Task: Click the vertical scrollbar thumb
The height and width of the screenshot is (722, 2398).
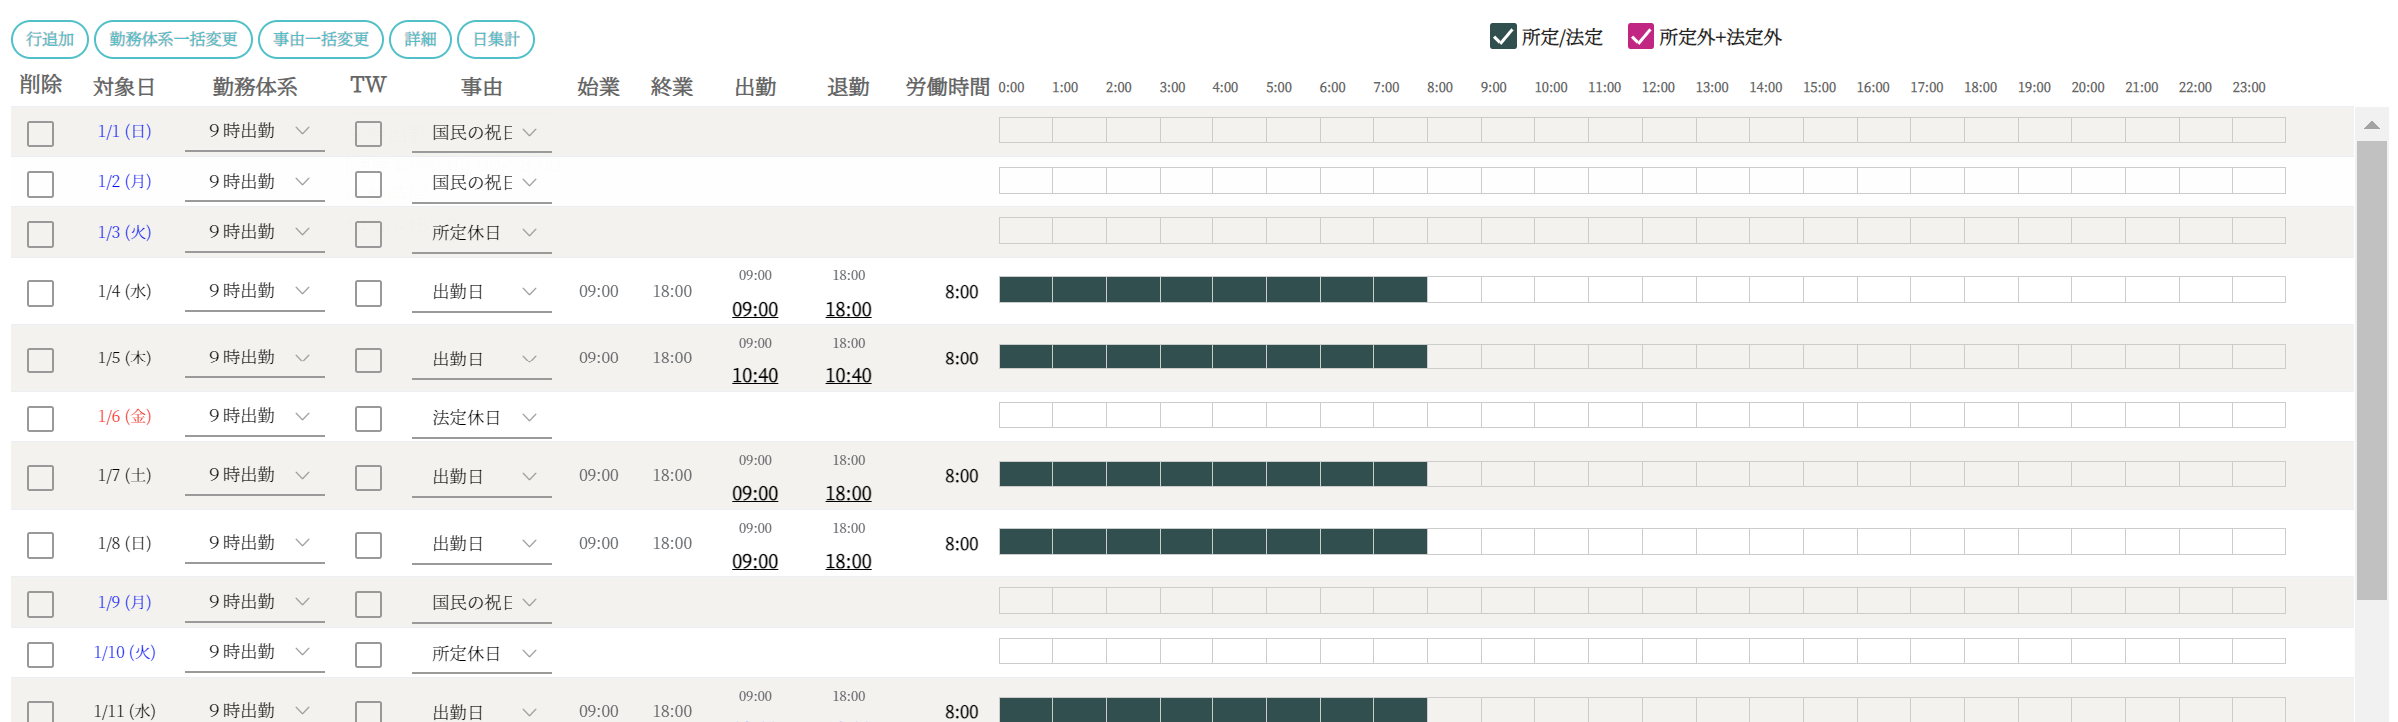Action: (x=2371, y=369)
